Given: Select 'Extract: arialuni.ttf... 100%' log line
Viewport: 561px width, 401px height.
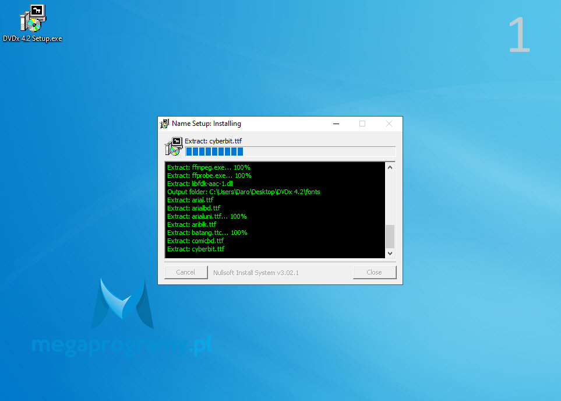Looking at the screenshot, I should (x=207, y=216).
